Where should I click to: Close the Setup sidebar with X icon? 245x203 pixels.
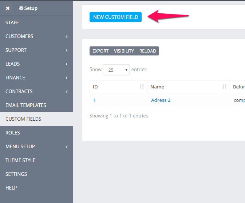pyautogui.click(x=8, y=8)
